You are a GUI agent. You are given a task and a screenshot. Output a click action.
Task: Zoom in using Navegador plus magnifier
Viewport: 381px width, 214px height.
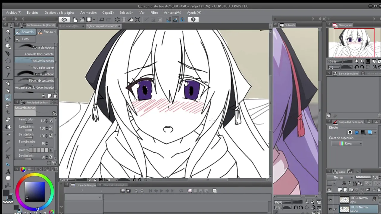[x=362, y=62]
